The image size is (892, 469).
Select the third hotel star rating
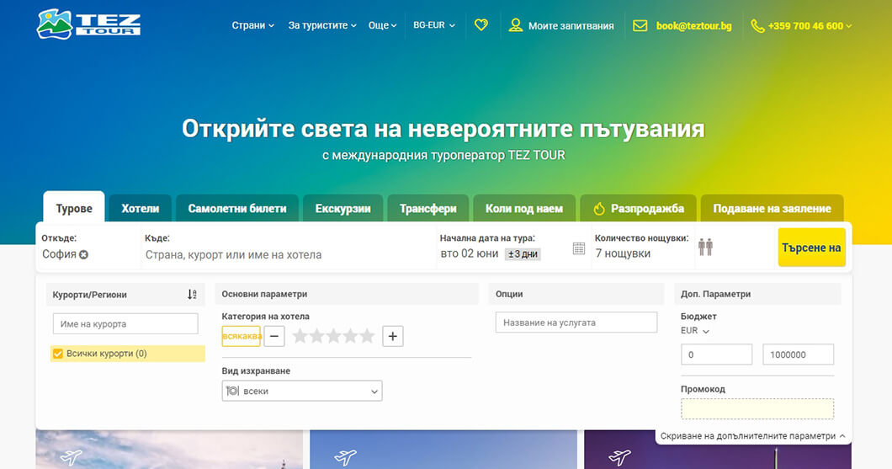tap(333, 336)
